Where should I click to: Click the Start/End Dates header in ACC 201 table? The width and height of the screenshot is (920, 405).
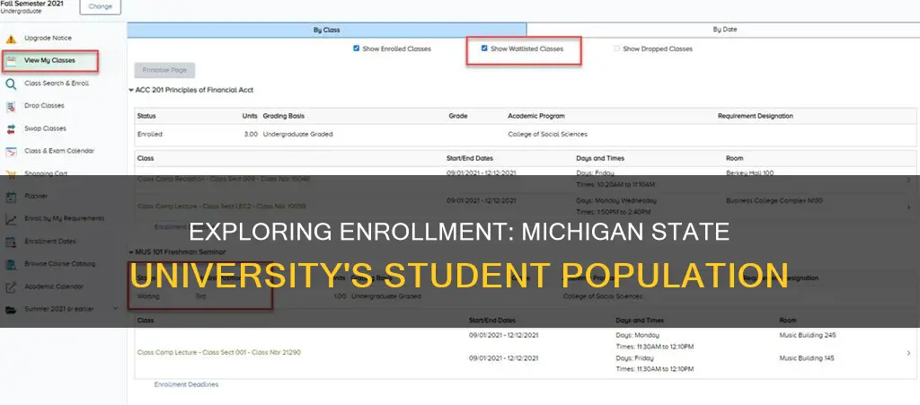tap(469, 158)
